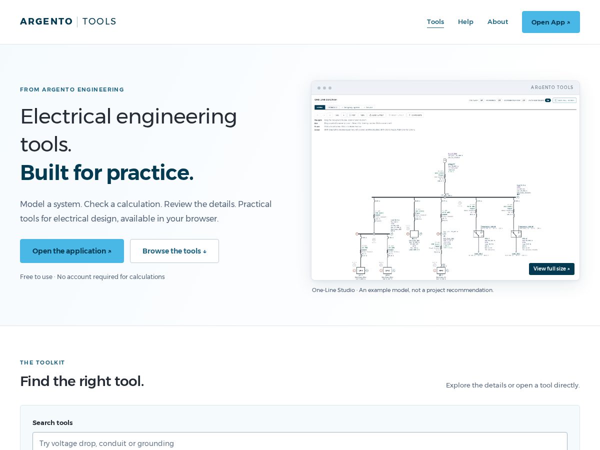This screenshot has width=600, height=450.
Task: Click the "Free to use" note text
Action: 92,277
